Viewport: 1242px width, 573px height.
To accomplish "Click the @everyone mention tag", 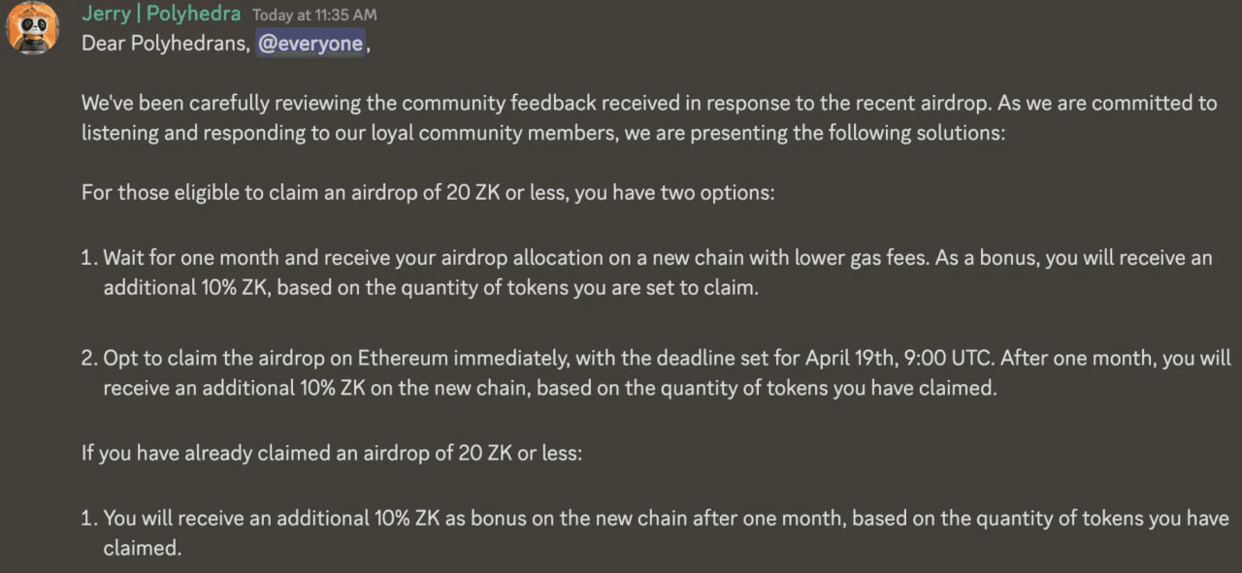I will pos(311,44).
